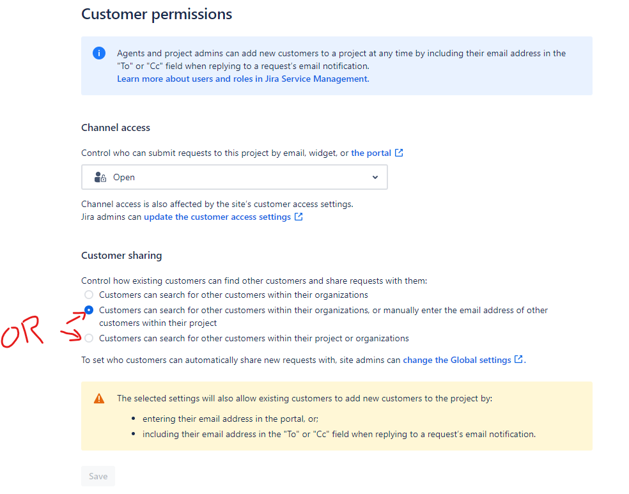This screenshot has width=629, height=494.
Task: Follow the 'update the customer access settings' link
Action: [x=217, y=217]
